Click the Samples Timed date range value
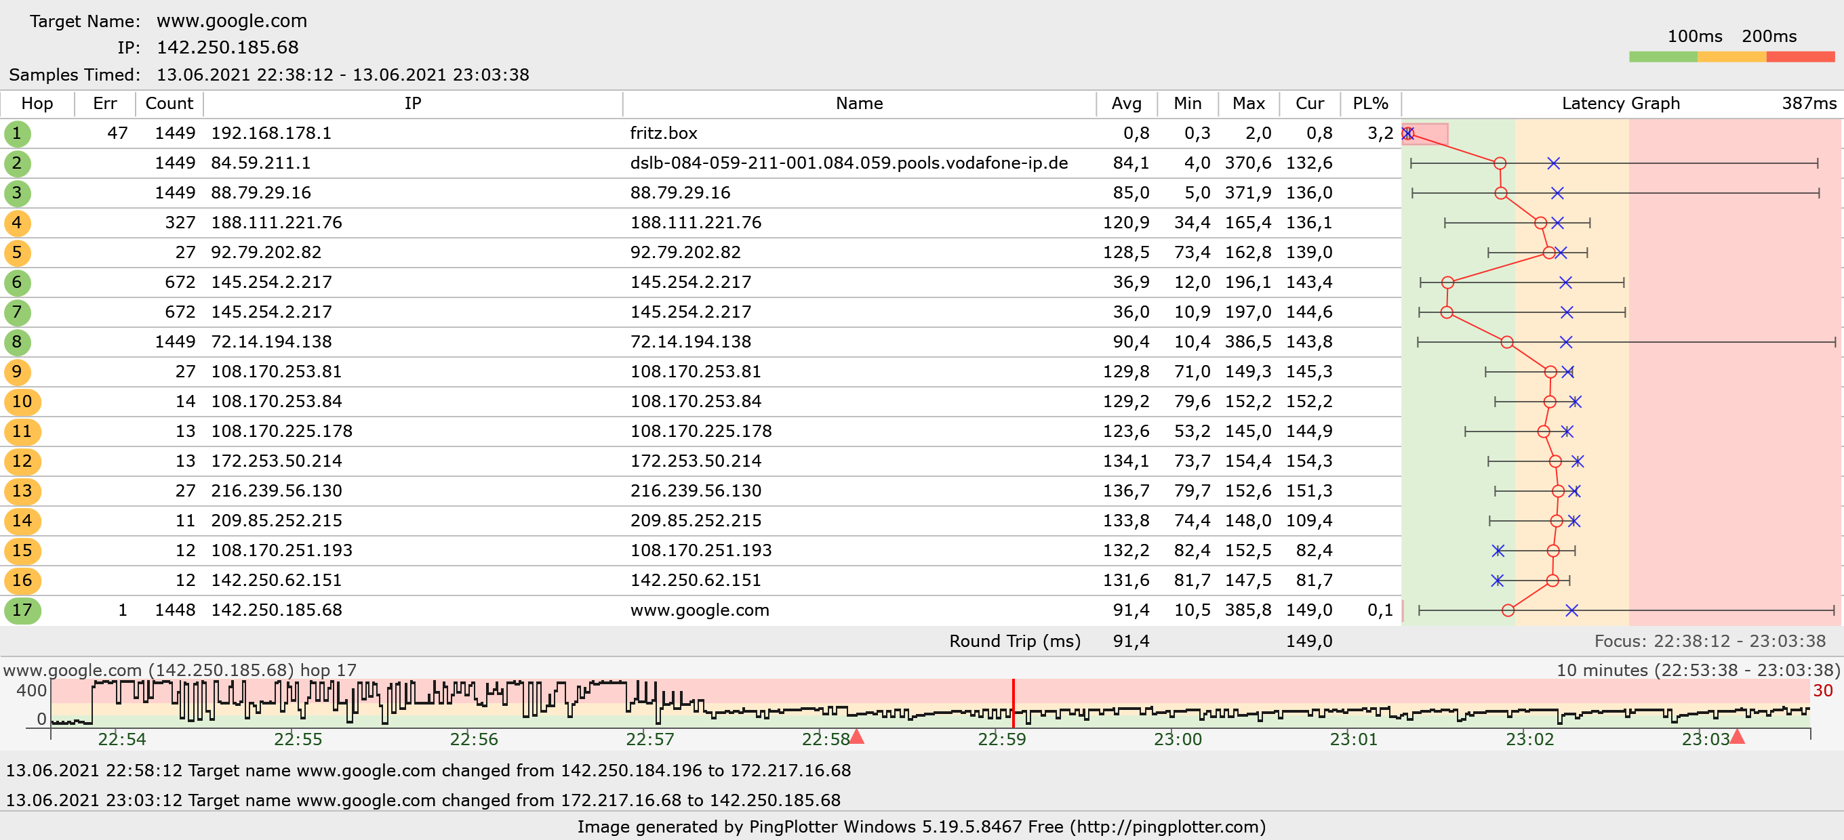Screen dimensions: 1844x840 [x=343, y=75]
